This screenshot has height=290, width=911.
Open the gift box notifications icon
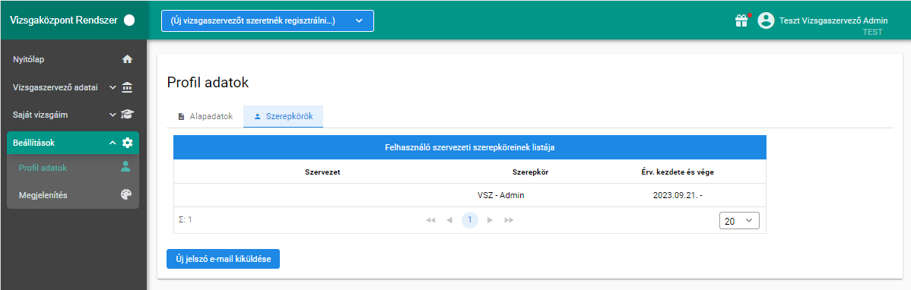pos(741,21)
